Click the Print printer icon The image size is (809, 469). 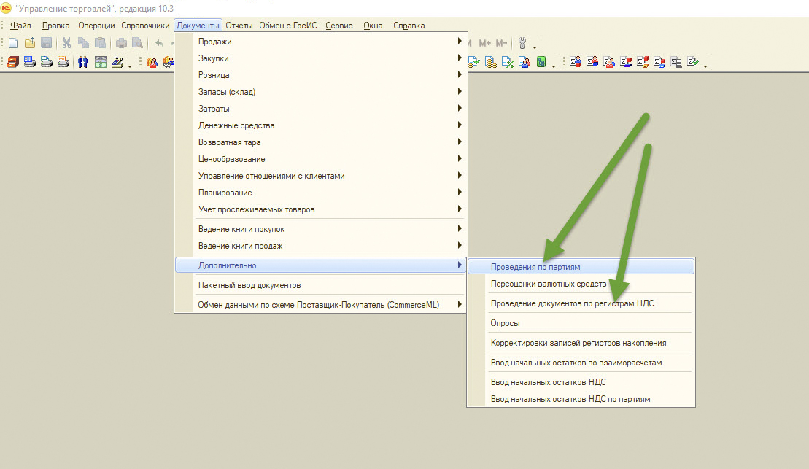121,43
